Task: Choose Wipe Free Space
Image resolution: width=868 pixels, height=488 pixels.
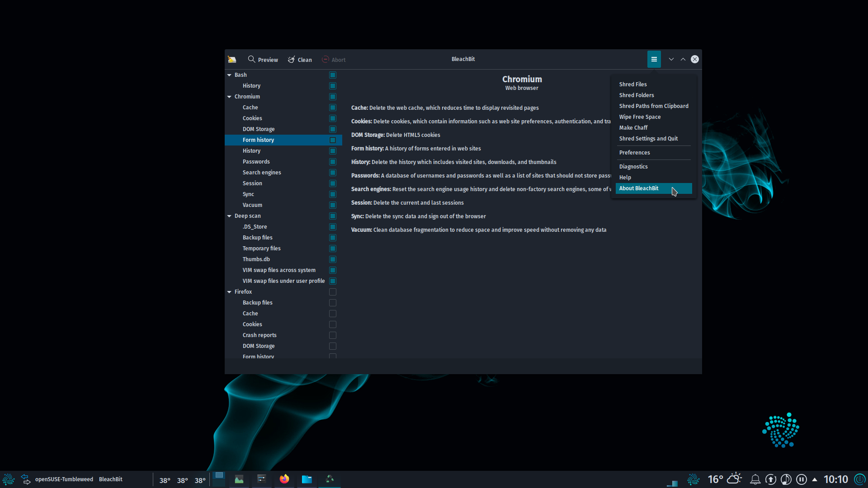Action: click(x=654, y=117)
